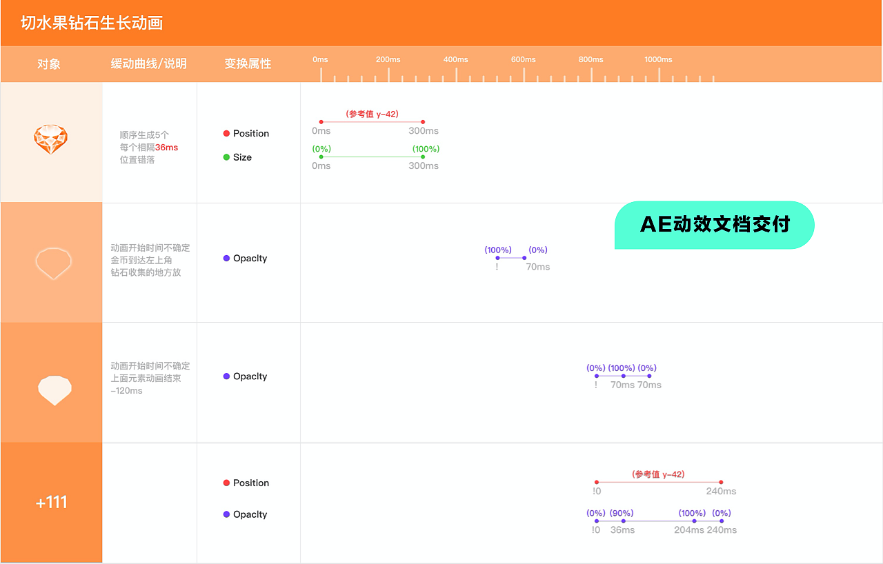Expand the 变换属性 column header

click(x=248, y=63)
